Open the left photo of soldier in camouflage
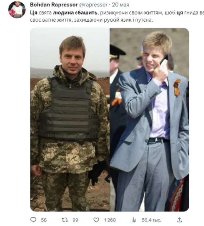This screenshot has height=226, width=204. coord(70,120)
